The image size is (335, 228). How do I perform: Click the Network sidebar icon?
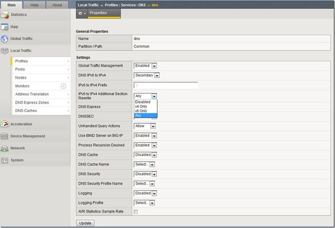[x=5, y=148]
